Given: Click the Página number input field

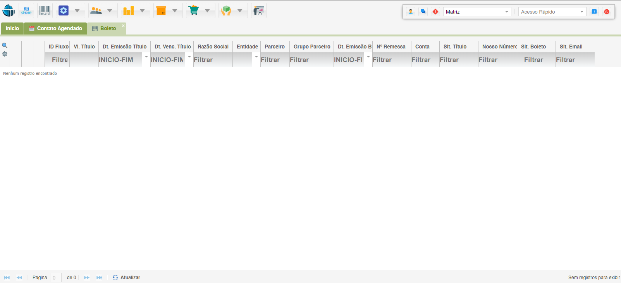Looking at the screenshot, I should click(55, 278).
